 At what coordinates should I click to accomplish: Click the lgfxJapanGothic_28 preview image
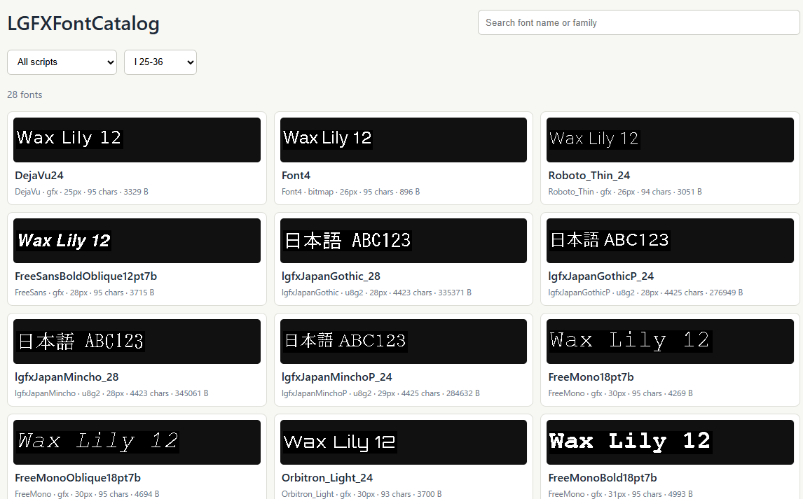404,241
